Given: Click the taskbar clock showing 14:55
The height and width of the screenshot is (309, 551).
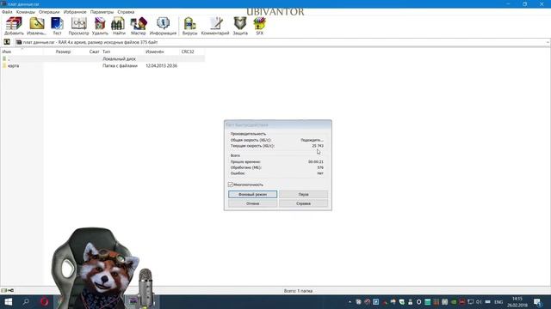Looking at the screenshot, I should point(517,302).
